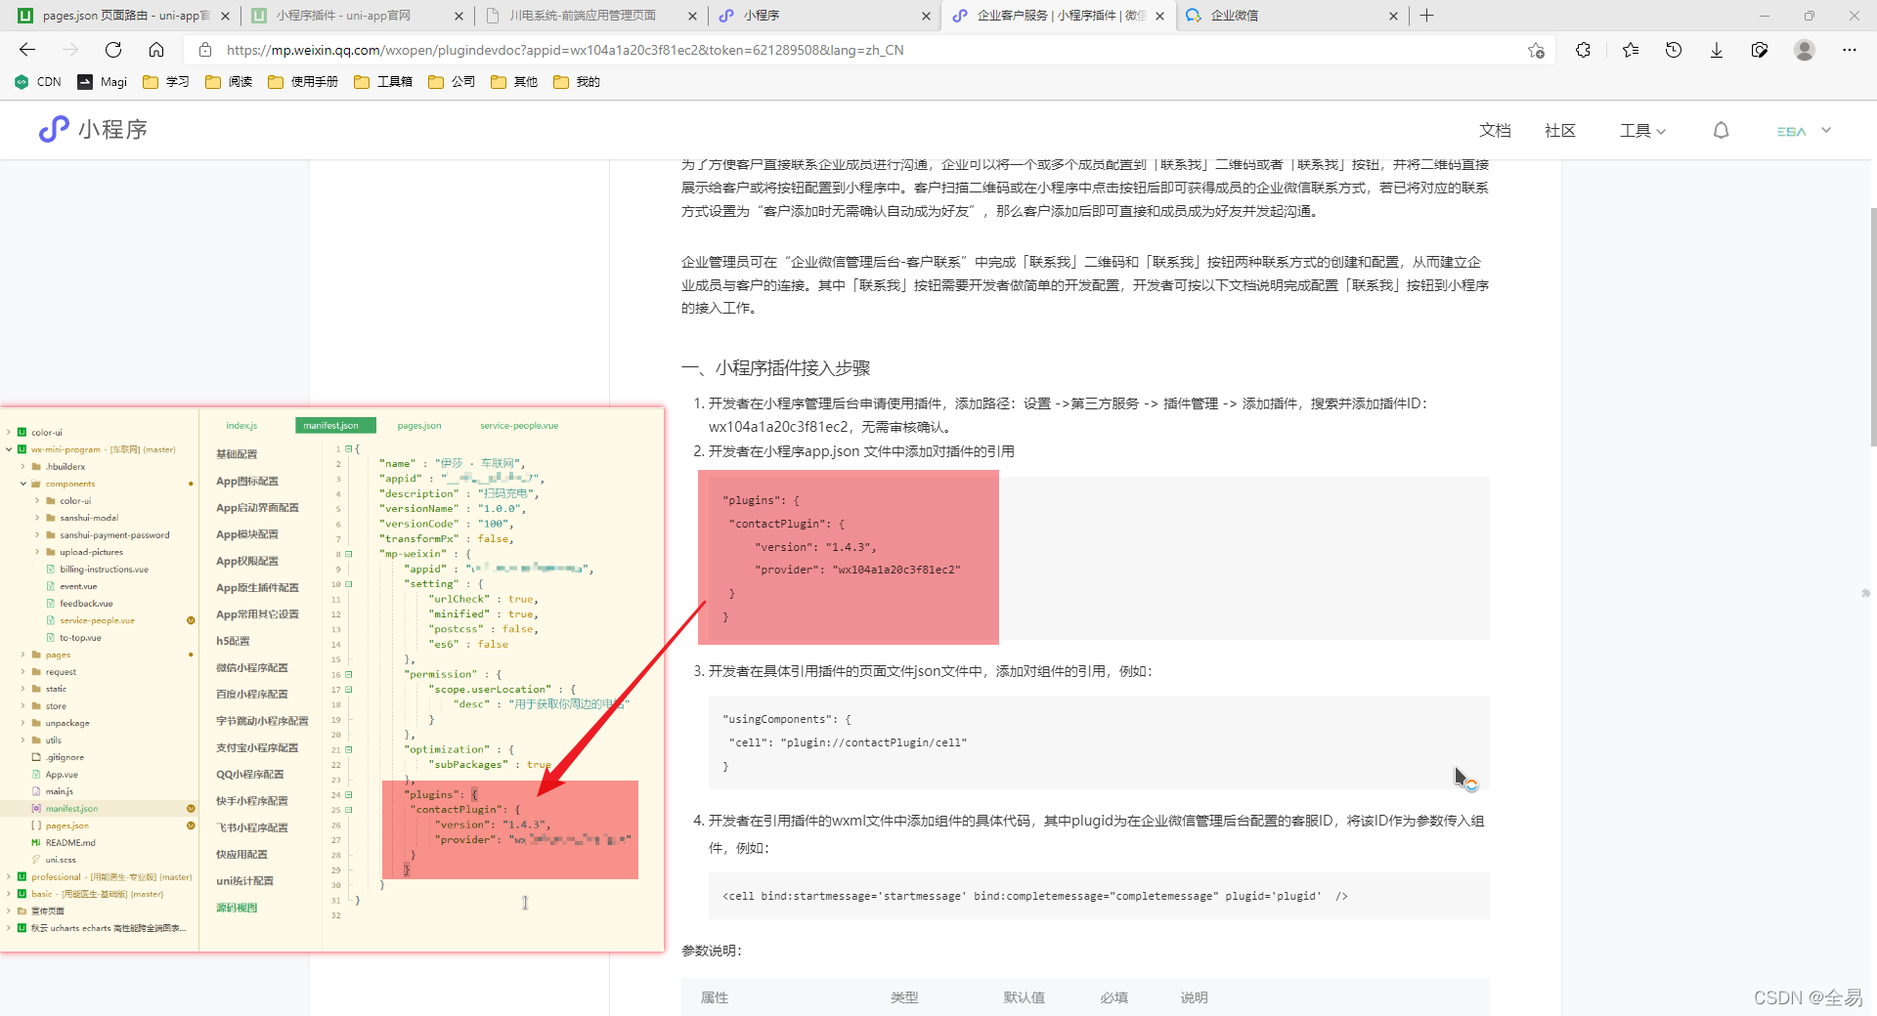Collapse components folder in project tree

coord(23,484)
